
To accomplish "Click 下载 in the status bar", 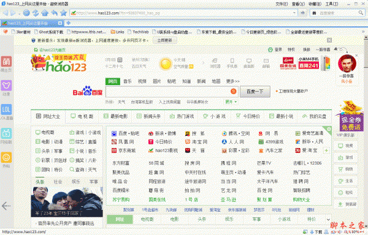I will [316, 232].
